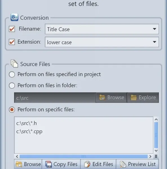Viewport: 167px width, 169px height.
Task: Select Perform on files in folder option
Action: click(x=12, y=85)
